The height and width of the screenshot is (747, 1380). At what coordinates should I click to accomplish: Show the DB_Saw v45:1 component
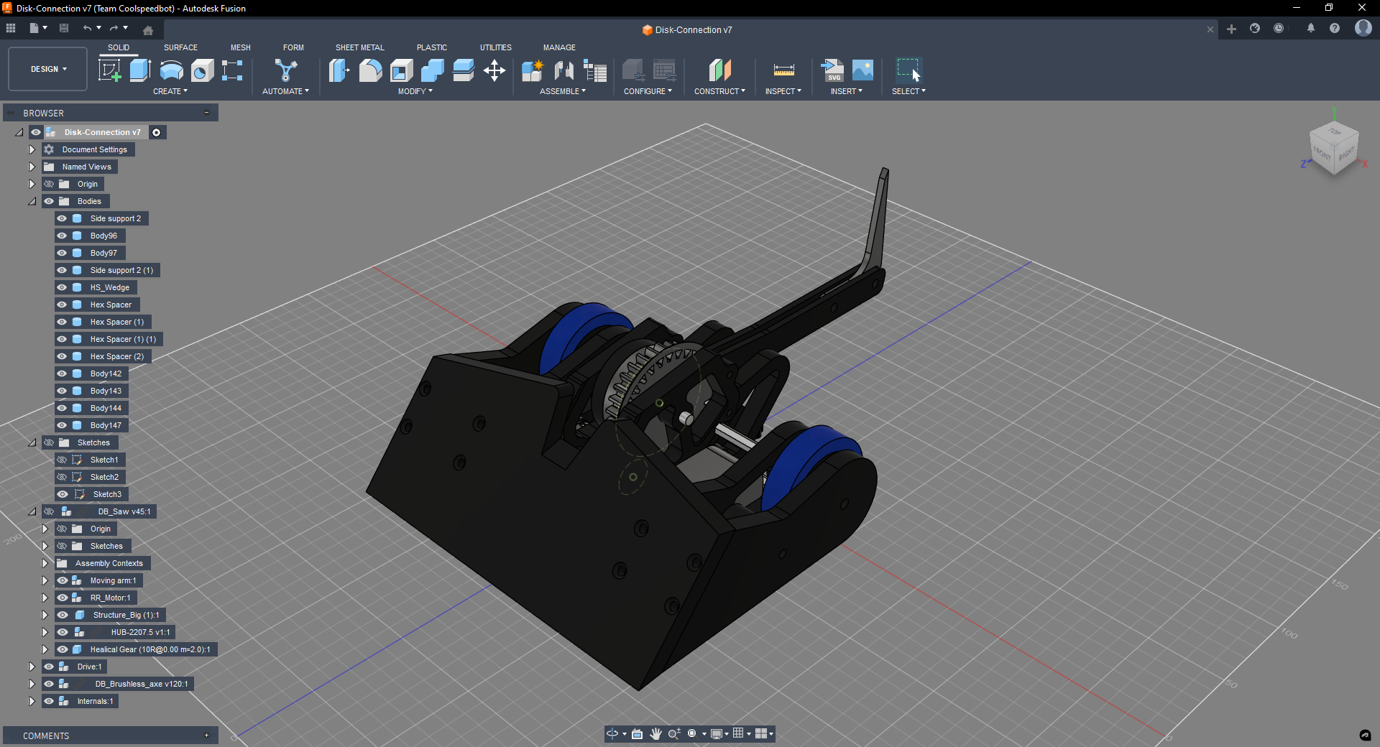click(x=49, y=511)
